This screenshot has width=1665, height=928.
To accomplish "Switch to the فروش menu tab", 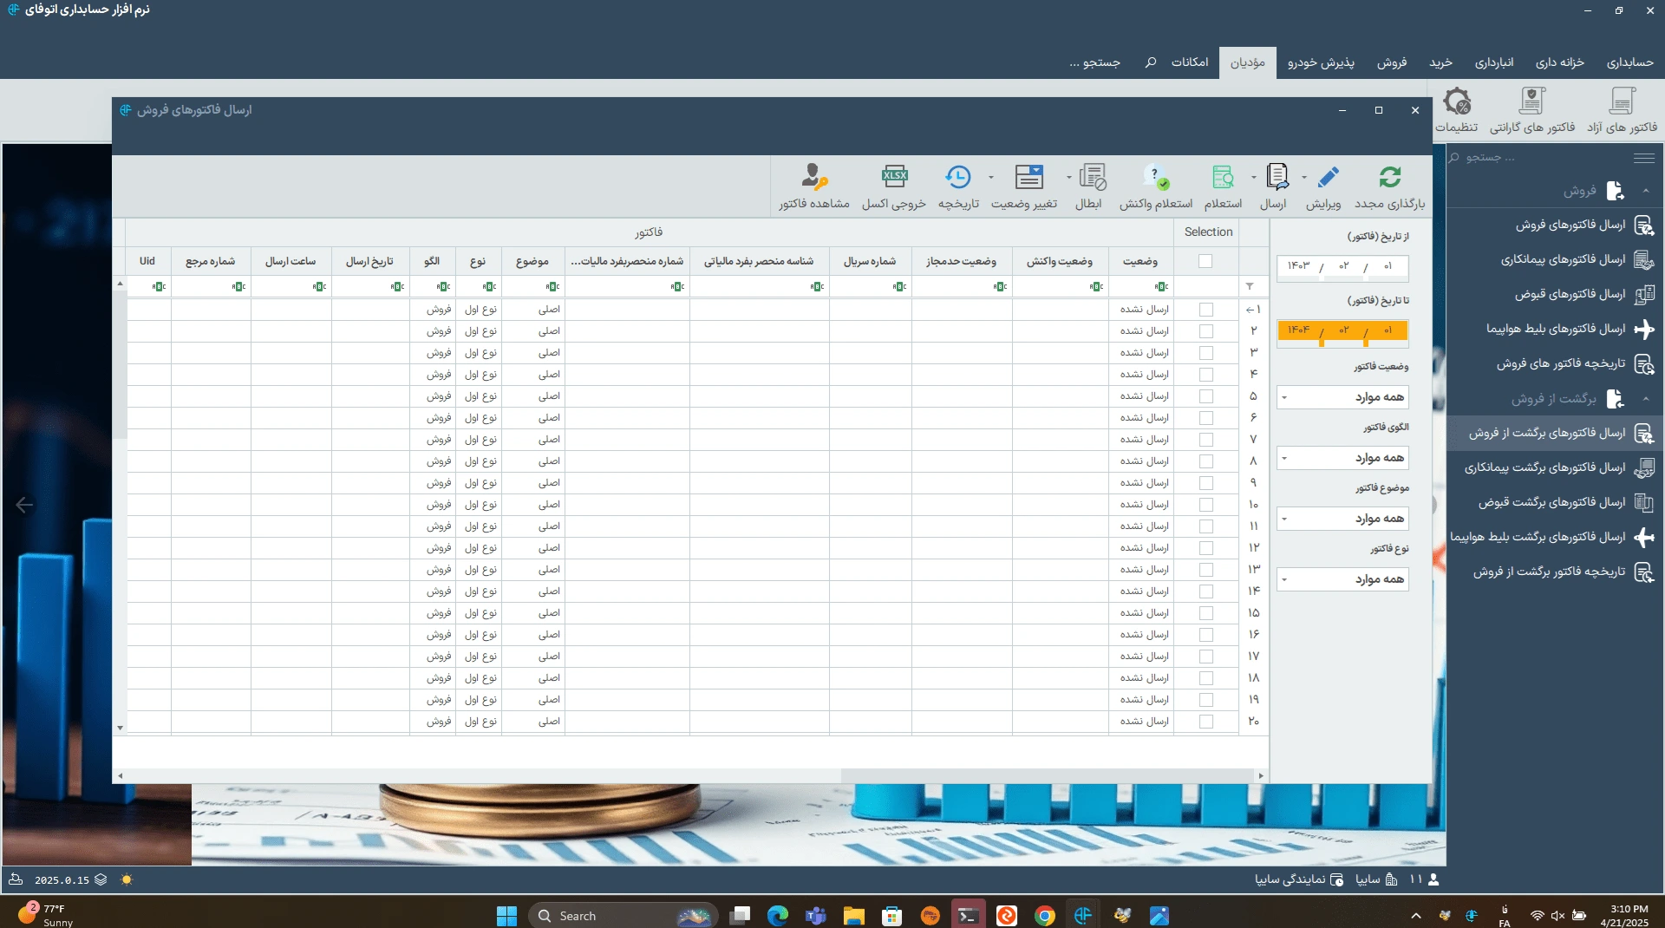I will [x=1392, y=62].
